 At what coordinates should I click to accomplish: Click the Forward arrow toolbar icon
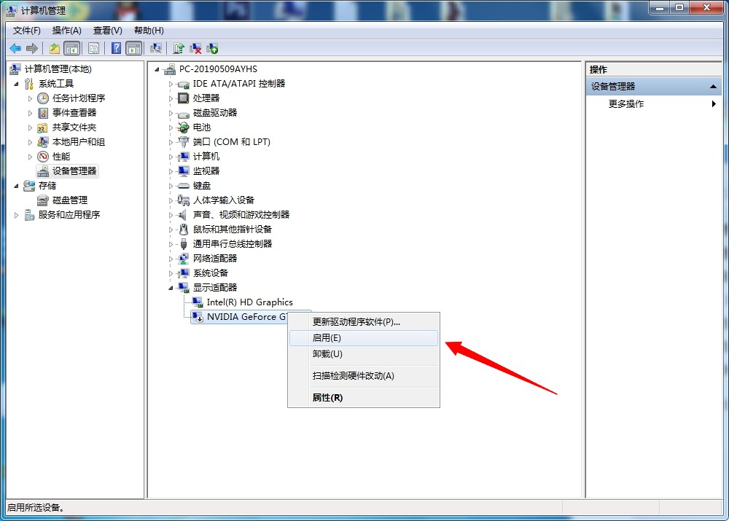tap(32, 48)
